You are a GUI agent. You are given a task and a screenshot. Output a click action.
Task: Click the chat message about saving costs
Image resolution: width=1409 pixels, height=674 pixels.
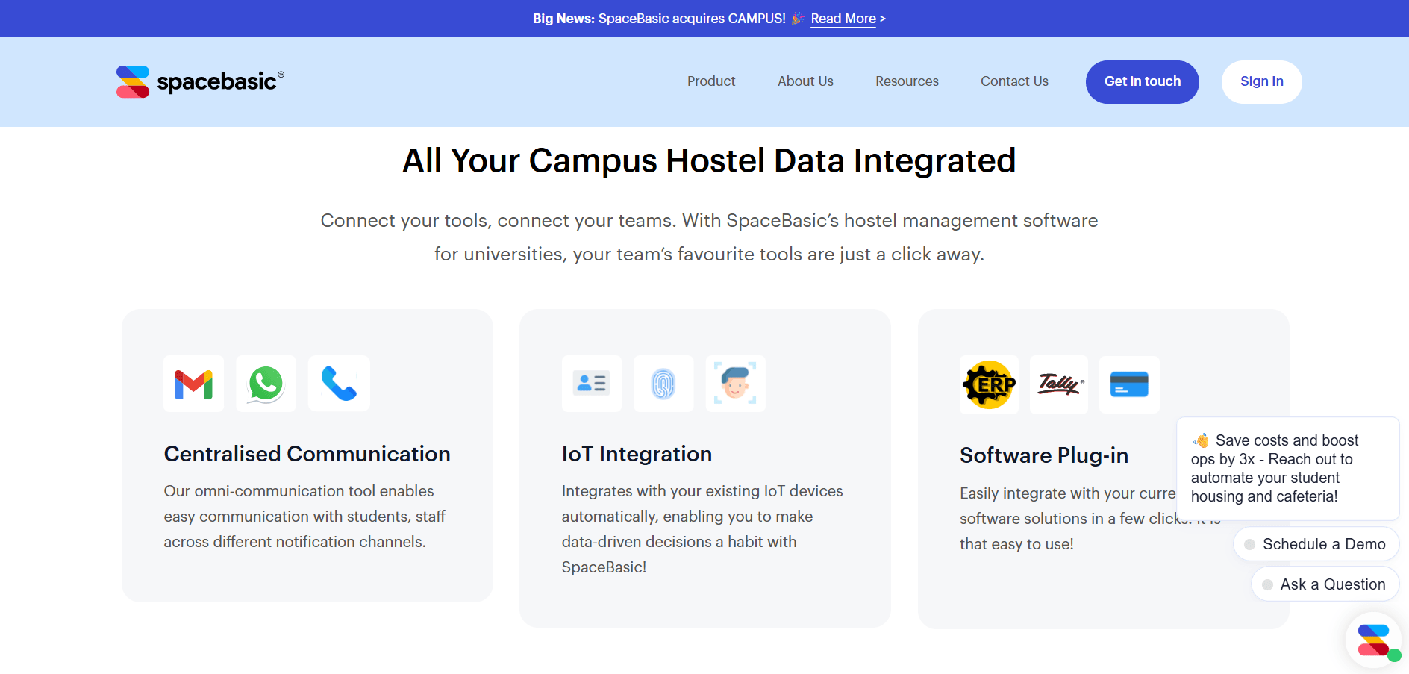point(1287,469)
